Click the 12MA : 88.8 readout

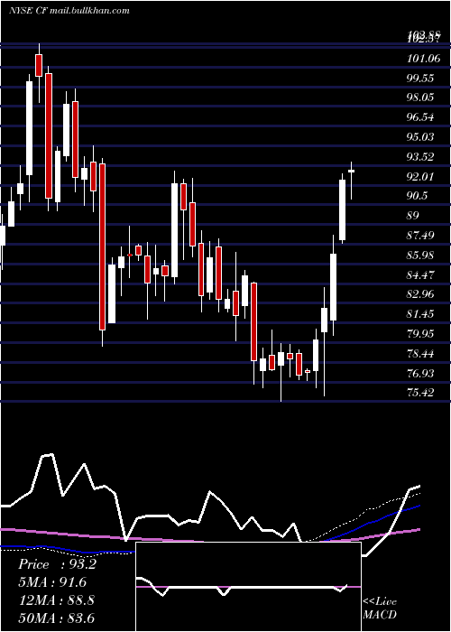pyautogui.click(x=56, y=600)
